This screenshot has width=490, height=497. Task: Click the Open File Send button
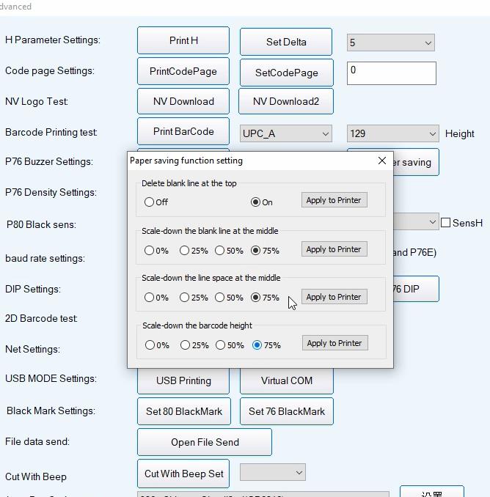[x=205, y=442]
